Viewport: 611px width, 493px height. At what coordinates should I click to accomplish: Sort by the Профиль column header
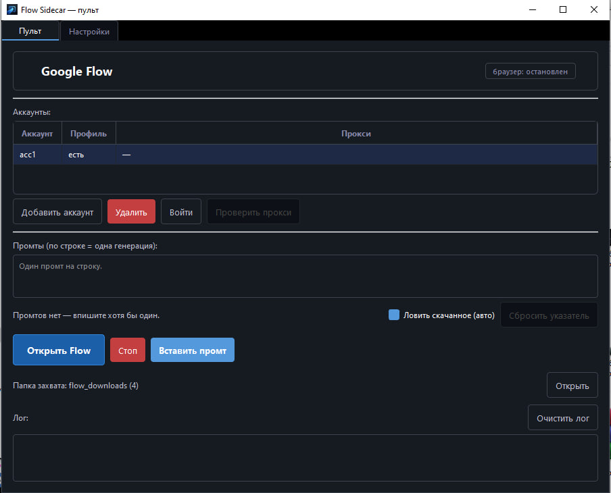pos(89,134)
